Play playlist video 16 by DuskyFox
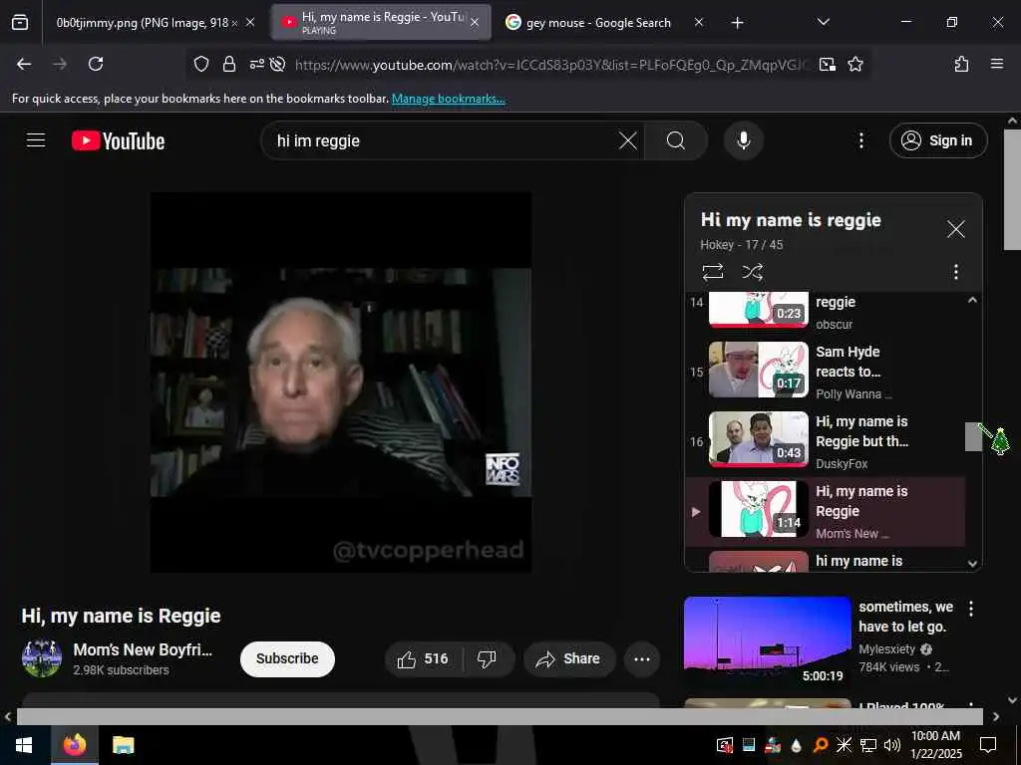1021x765 pixels. [825, 441]
